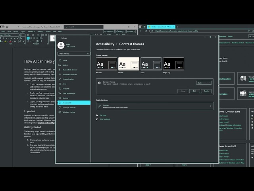Click the Edit button for contrast theme
254x191 pixels.
coord(194,91)
